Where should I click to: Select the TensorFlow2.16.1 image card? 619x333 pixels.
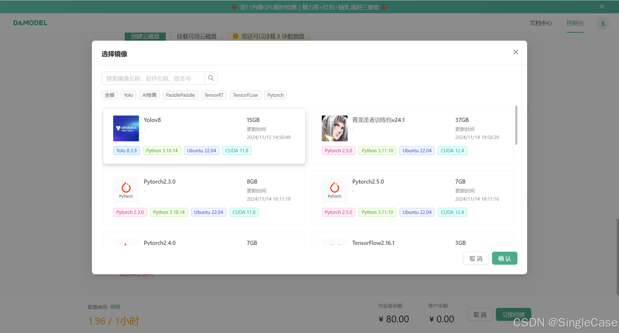point(413,239)
